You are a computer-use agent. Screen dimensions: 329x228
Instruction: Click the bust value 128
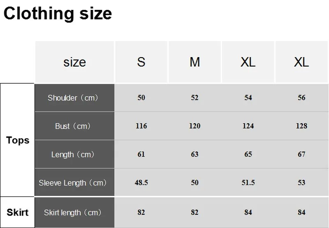(x=301, y=126)
